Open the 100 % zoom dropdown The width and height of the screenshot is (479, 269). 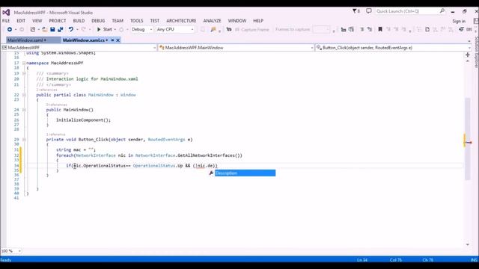click(x=19, y=251)
